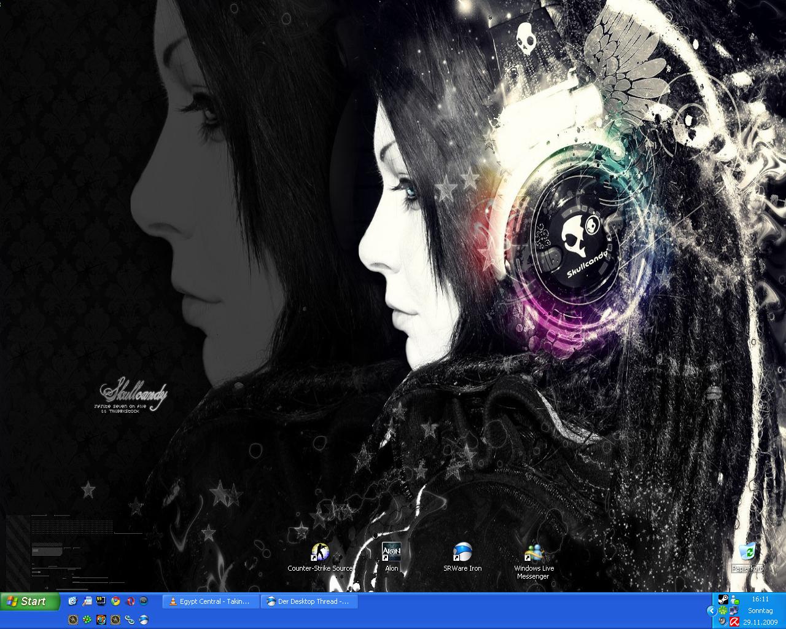Launch ICQ from the quick launch bar
Viewport: 786px width, 629px height.
[x=87, y=620]
